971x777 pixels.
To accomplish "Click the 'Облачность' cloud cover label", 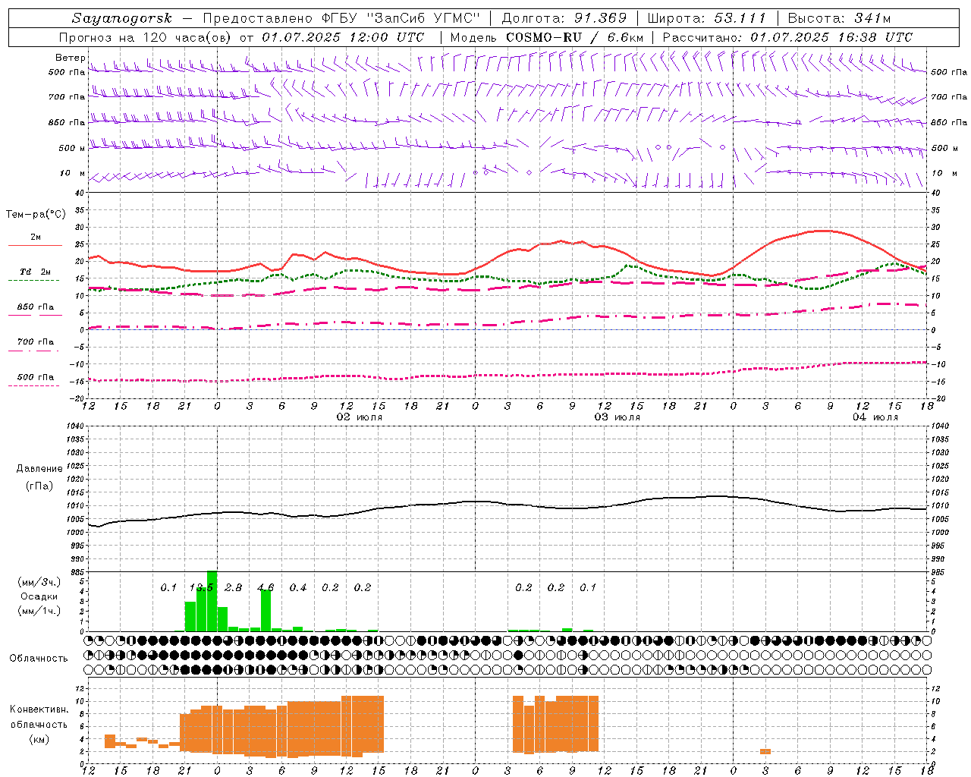I will (x=39, y=658).
